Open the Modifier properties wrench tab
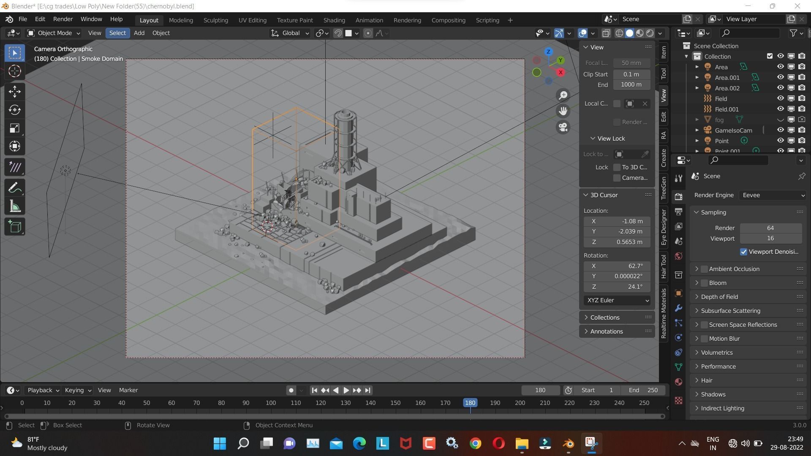Image resolution: width=811 pixels, height=456 pixels. [678, 308]
